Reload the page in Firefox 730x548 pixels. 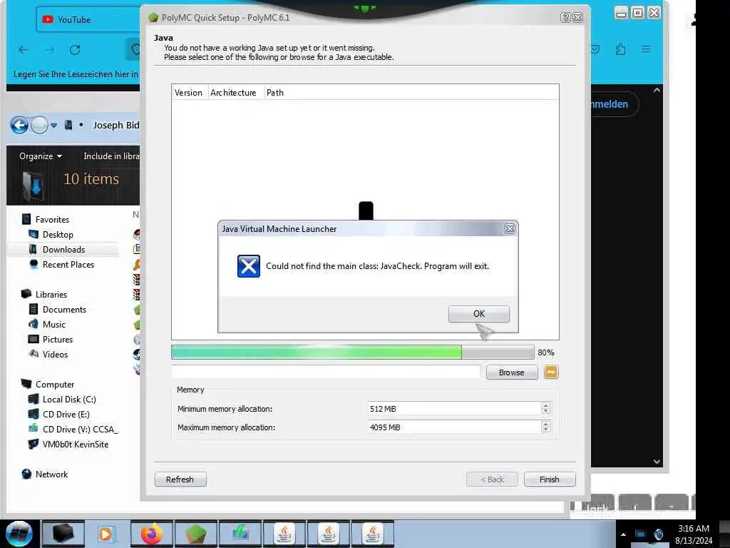pyautogui.click(x=75, y=49)
